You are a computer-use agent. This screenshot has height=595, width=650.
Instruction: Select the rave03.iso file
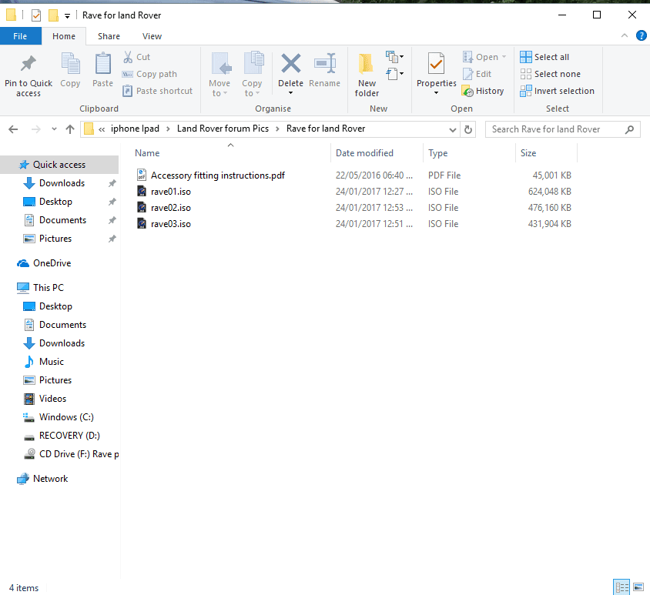pos(170,224)
